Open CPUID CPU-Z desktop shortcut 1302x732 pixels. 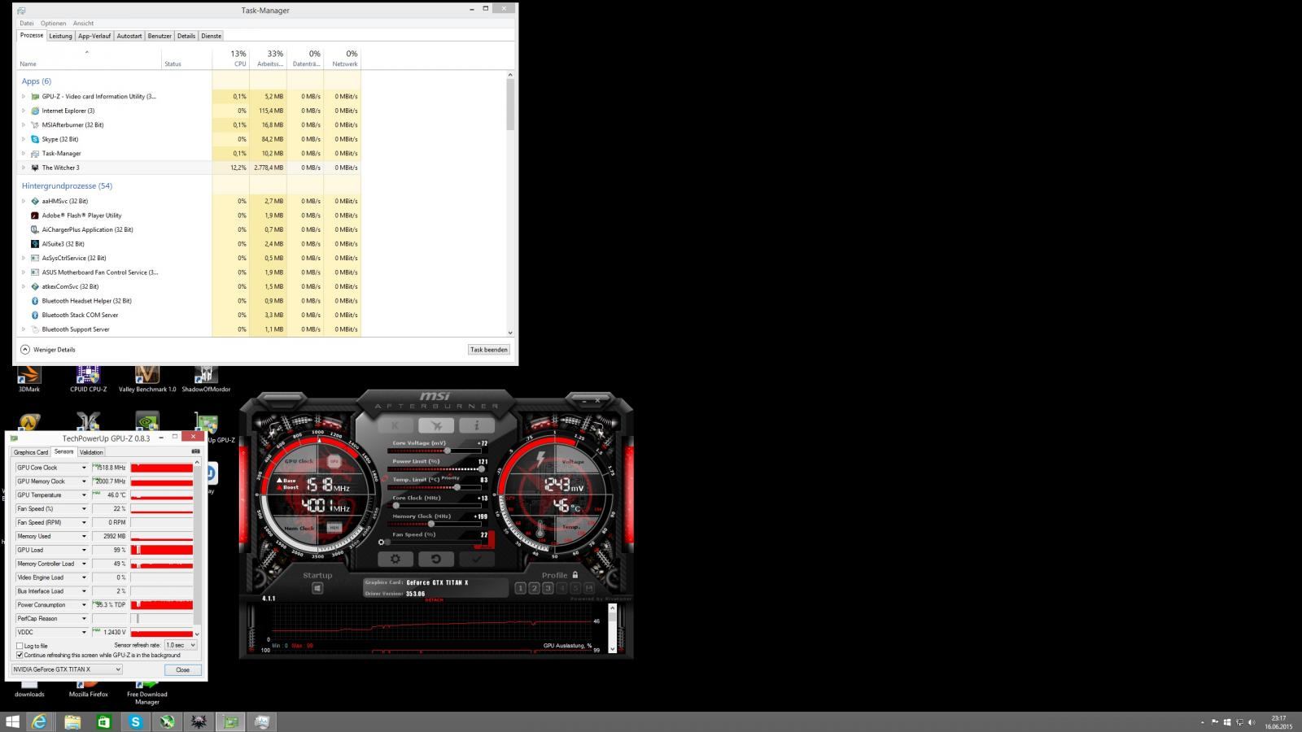point(88,378)
